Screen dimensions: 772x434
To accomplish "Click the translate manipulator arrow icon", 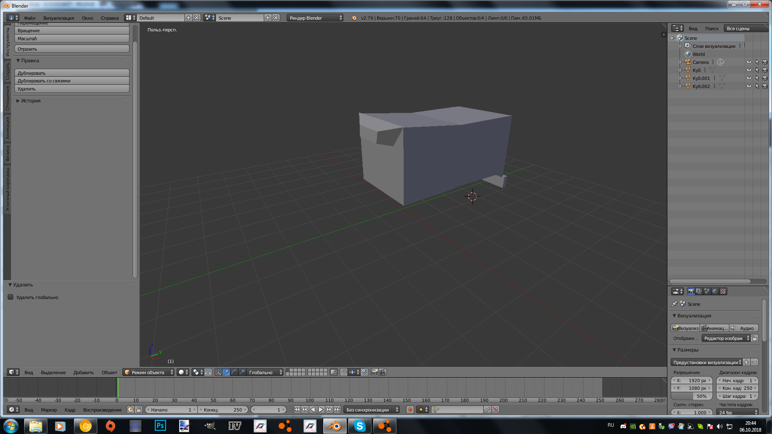I will click(x=226, y=372).
